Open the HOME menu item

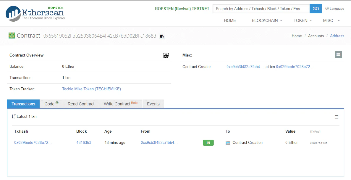tap(230, 20)
